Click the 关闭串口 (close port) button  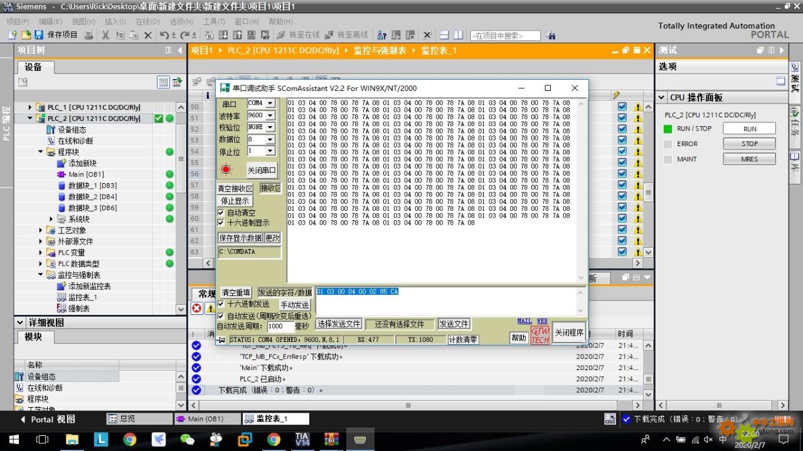coord(262,170)
